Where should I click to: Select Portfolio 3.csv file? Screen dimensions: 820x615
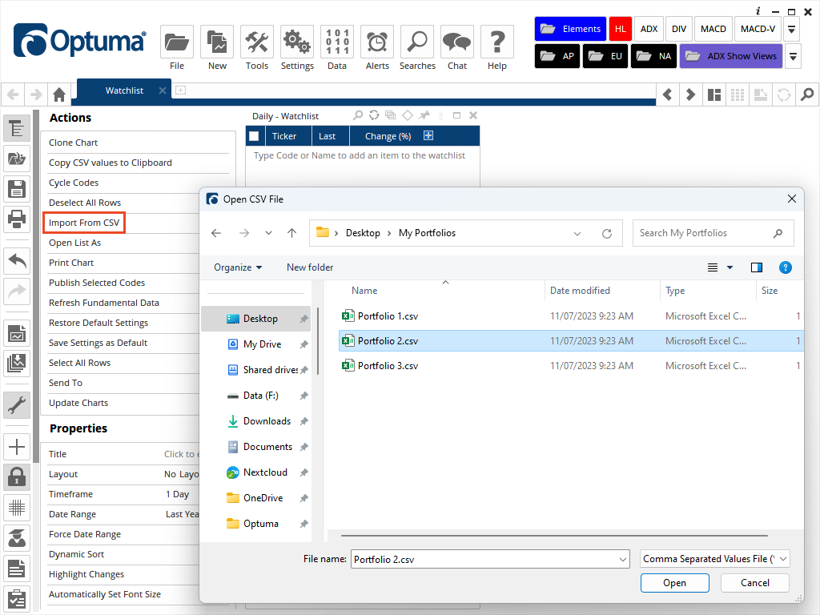[570, 365]
